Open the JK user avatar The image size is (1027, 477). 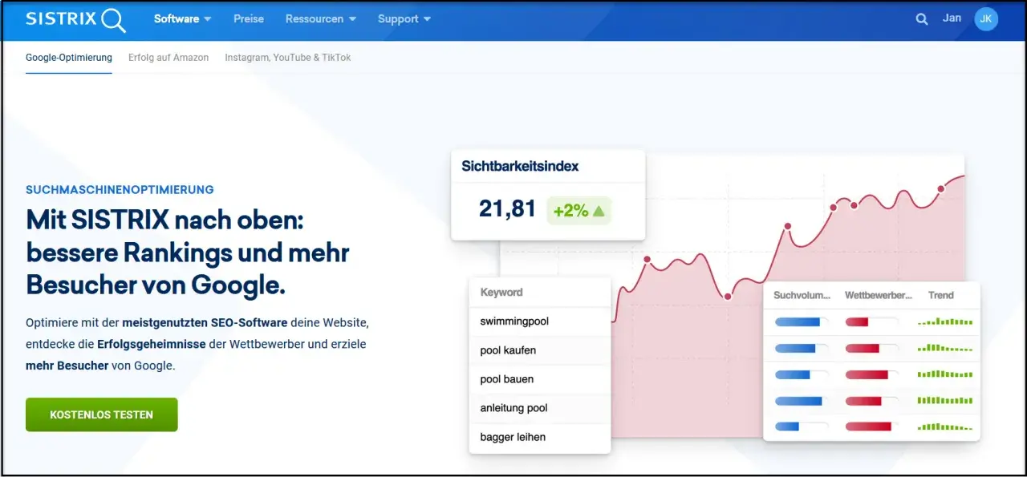click(x=986, y=19)
